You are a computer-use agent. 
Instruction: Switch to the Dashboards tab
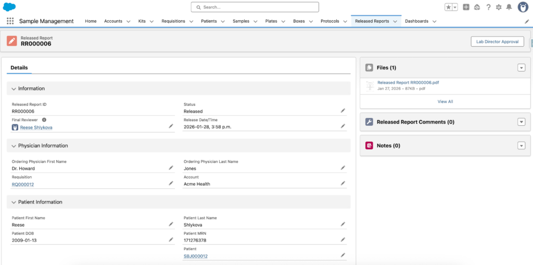(416, 21)
